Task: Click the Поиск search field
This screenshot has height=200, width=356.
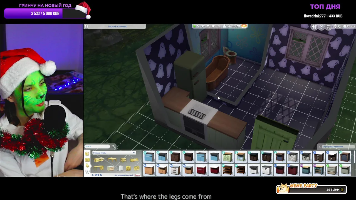Action: [x=97, y=146]
